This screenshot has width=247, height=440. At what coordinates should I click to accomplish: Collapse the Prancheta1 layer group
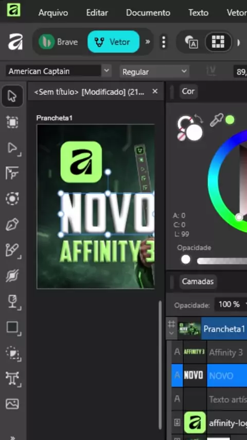click(171, 333)
